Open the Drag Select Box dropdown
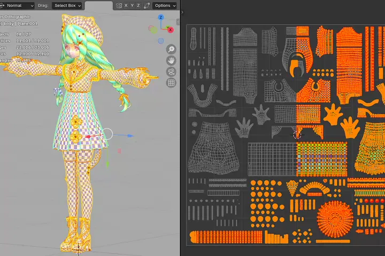The image size is (385, 256). point(68,5)
